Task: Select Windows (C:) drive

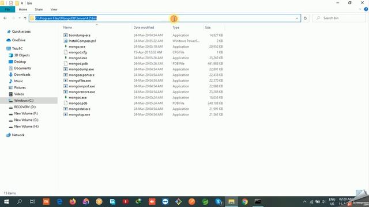Action: (24, 101)
